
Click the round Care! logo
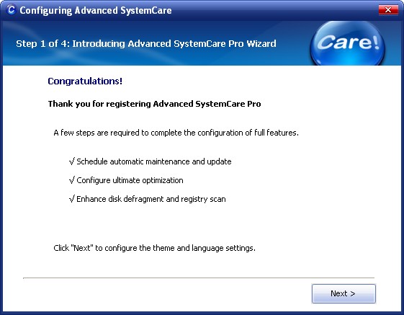click(x=347, y=43)
